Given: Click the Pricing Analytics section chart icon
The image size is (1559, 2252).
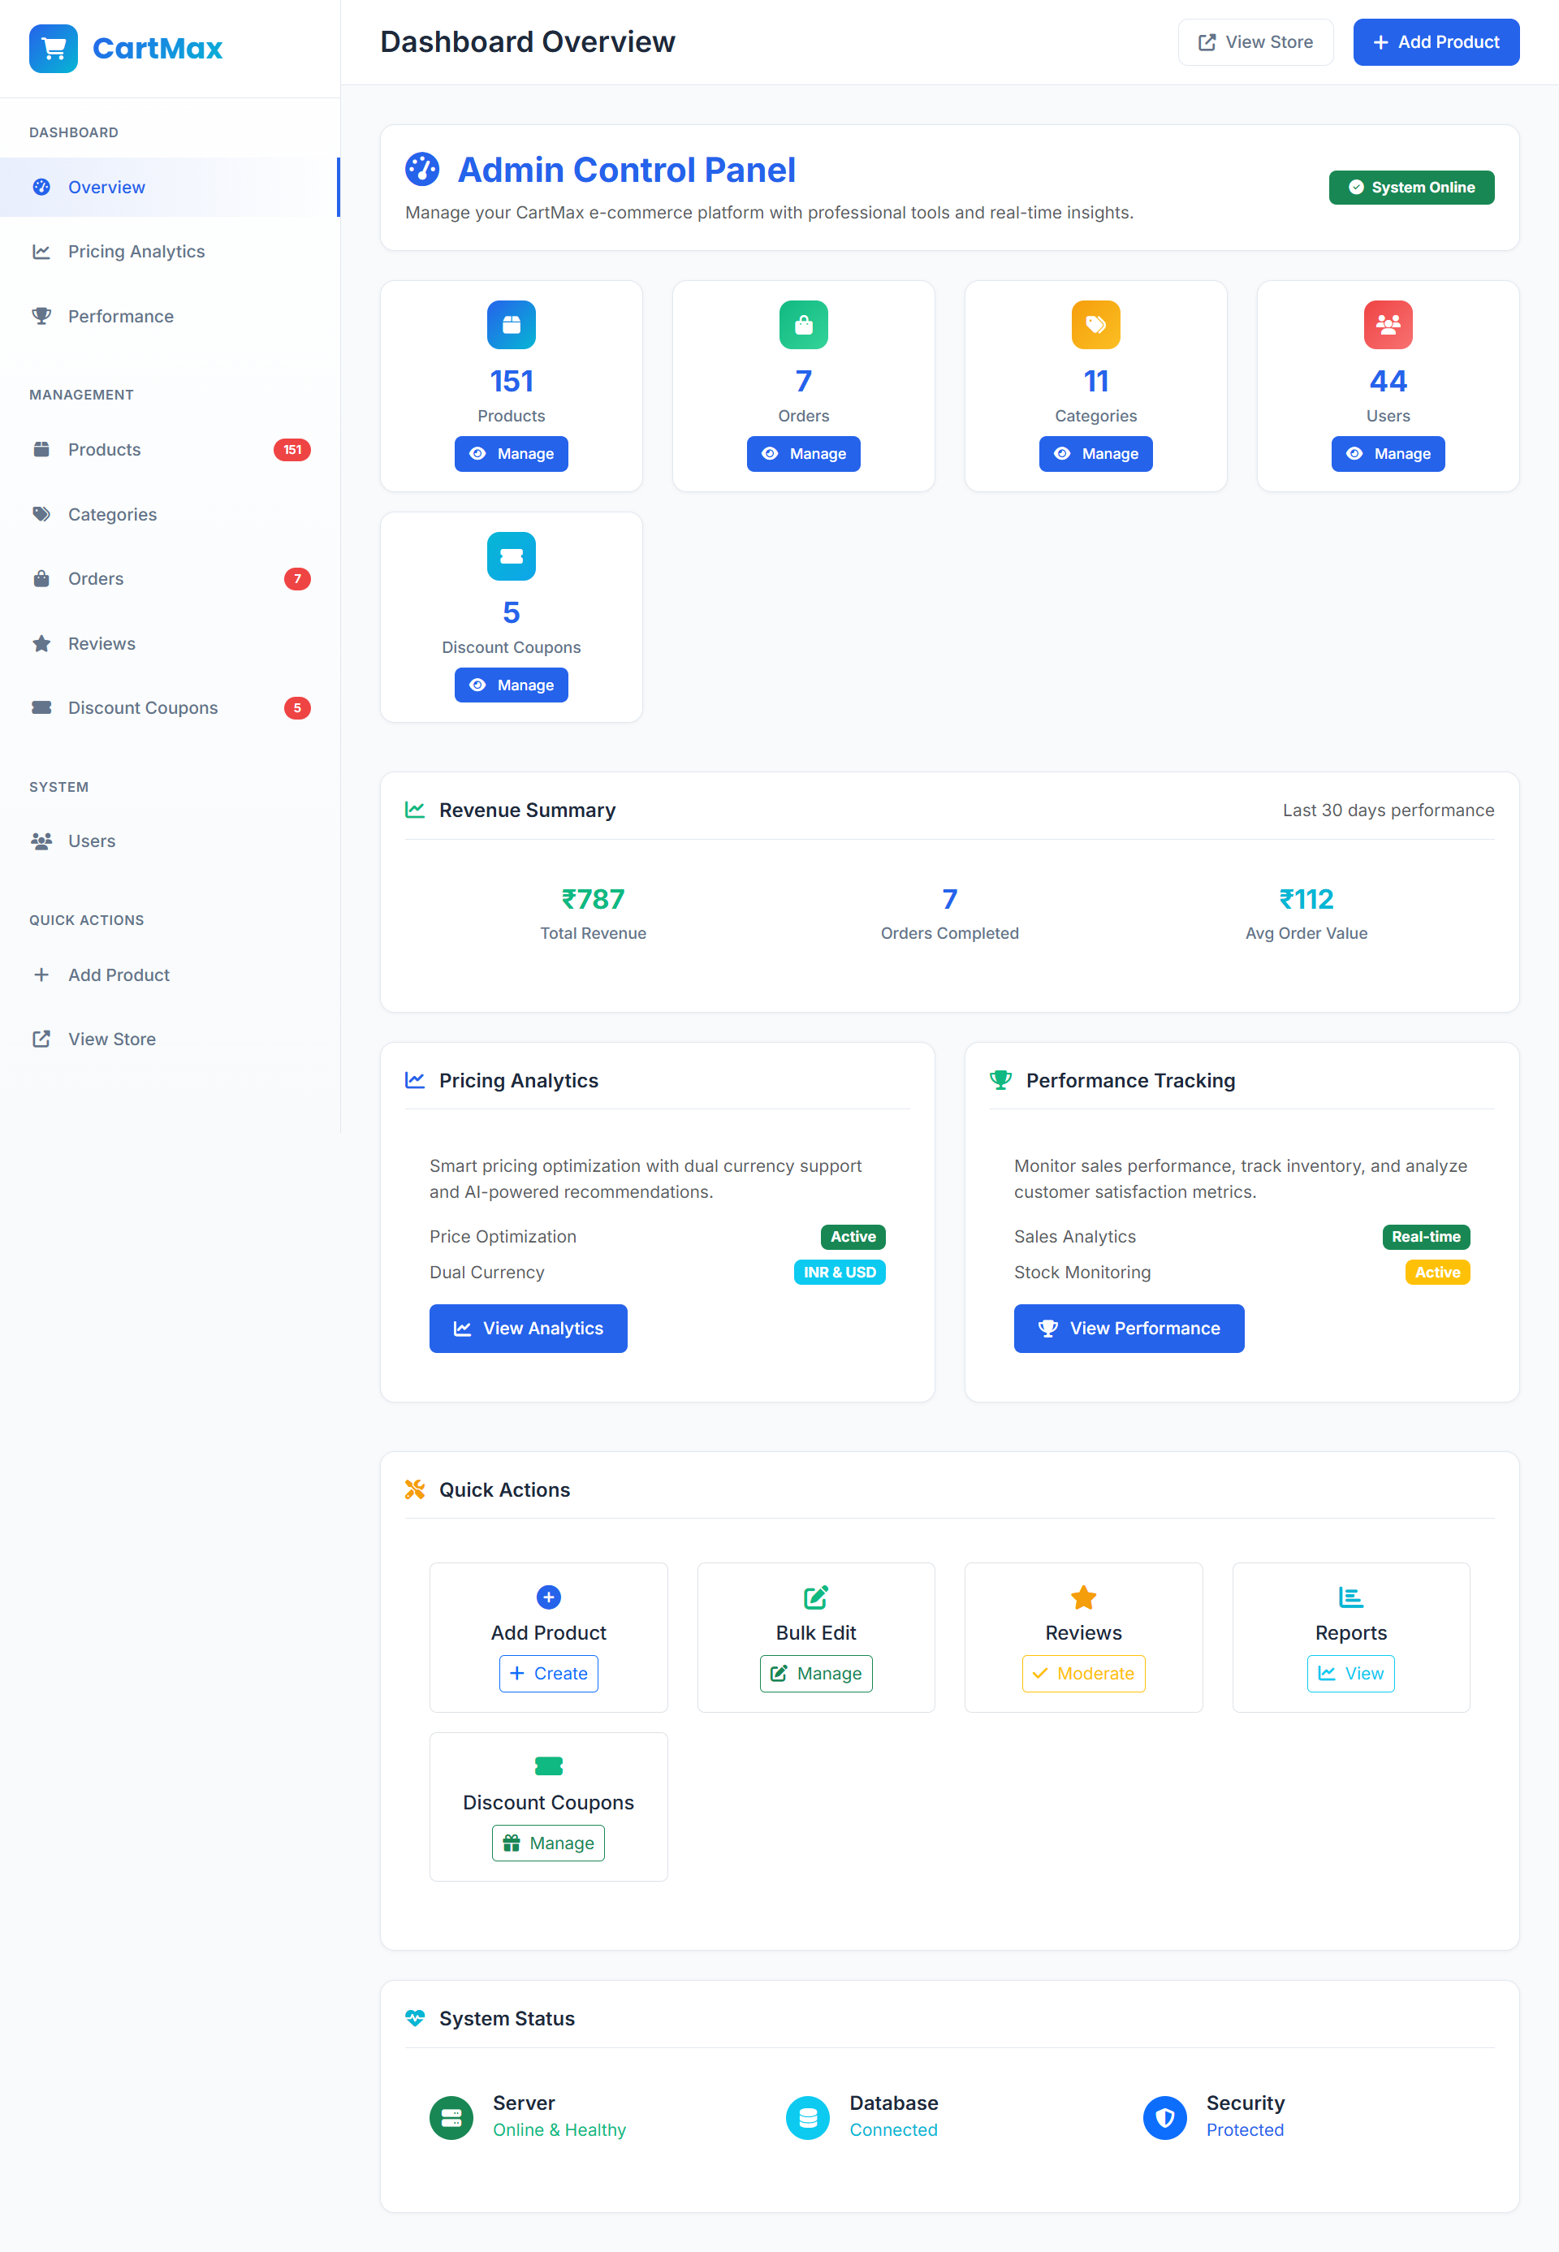Looking at the screenshot, I should click(415, 1081).
